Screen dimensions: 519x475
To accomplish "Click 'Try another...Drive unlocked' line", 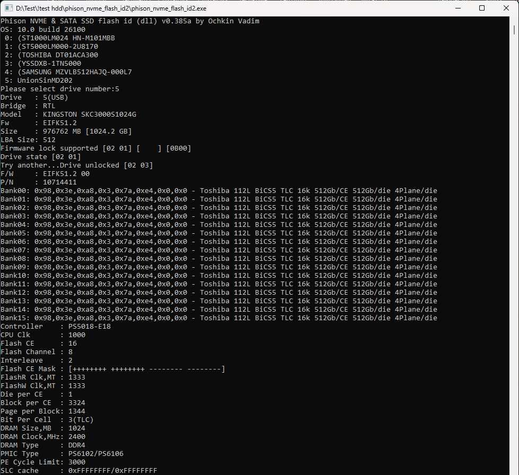I will (77, 165).
